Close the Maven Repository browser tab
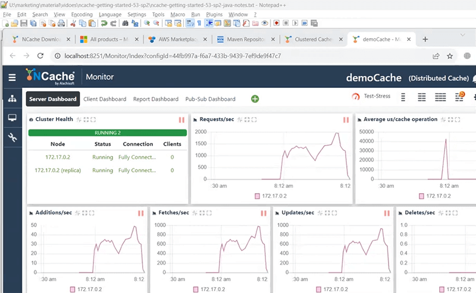 click(x=273, y=39)
